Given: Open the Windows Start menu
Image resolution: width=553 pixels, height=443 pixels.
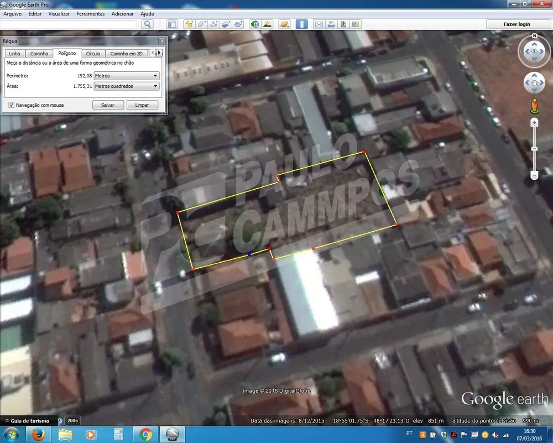Looking at the screenshot, I should (x=12, y=434).
